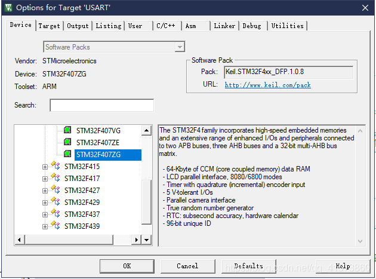Switch to the Linker tab
This screenshot has height=279, width=376.
pos(224,26)
